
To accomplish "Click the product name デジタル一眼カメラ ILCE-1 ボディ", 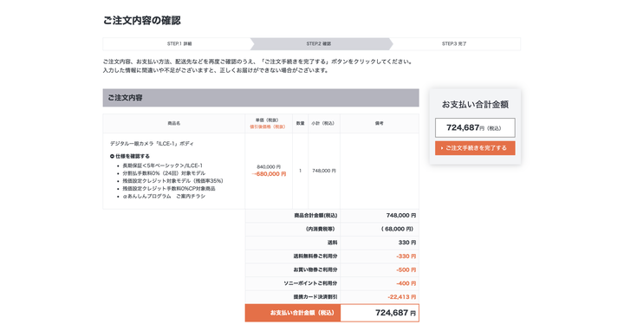I will (152, 144).
